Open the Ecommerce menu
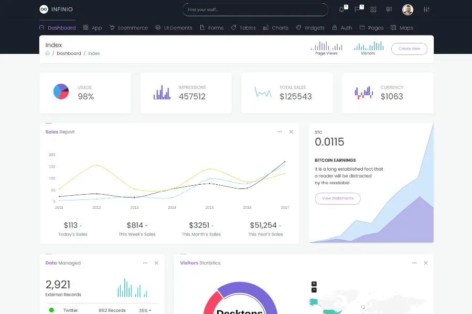This screenshot has height=314, width=472. click(128, 28)
